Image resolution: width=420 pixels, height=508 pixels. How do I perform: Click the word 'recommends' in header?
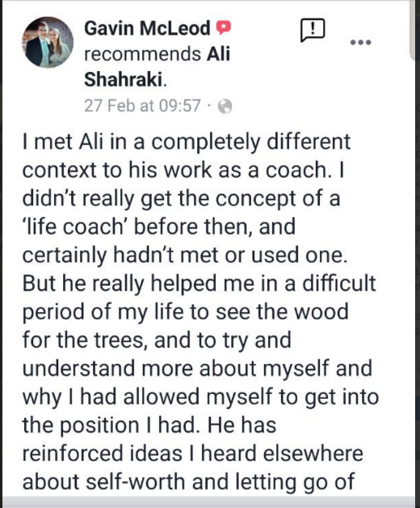click(x=143, y=53)
